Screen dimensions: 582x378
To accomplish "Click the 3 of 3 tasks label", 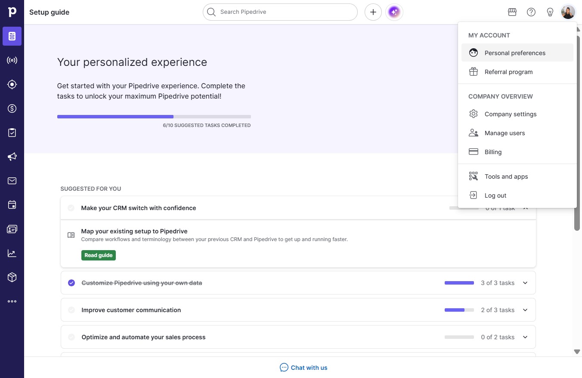I will [498, 283].
